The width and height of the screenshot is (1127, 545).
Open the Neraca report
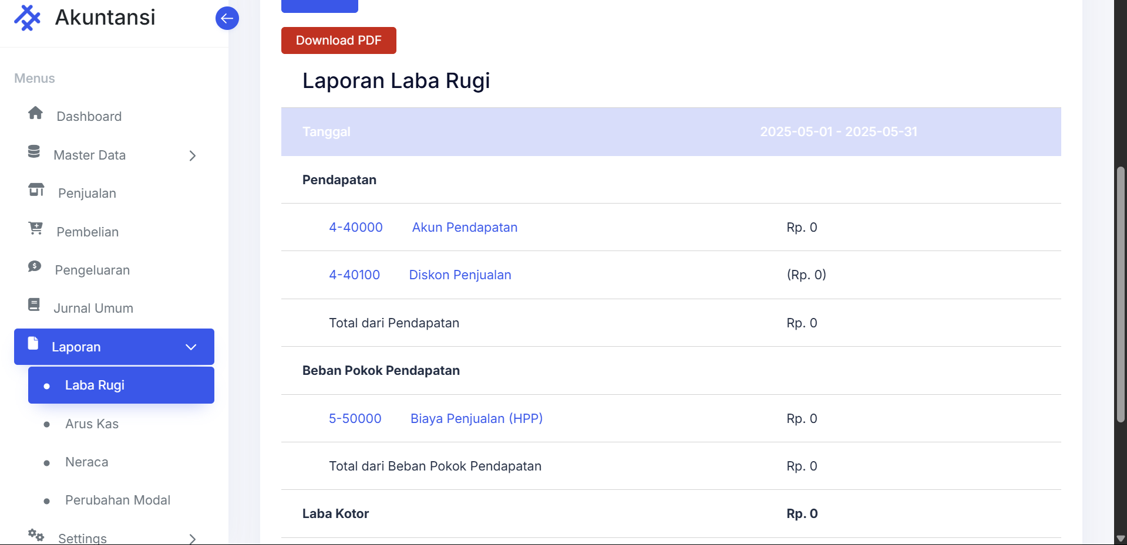86,462
